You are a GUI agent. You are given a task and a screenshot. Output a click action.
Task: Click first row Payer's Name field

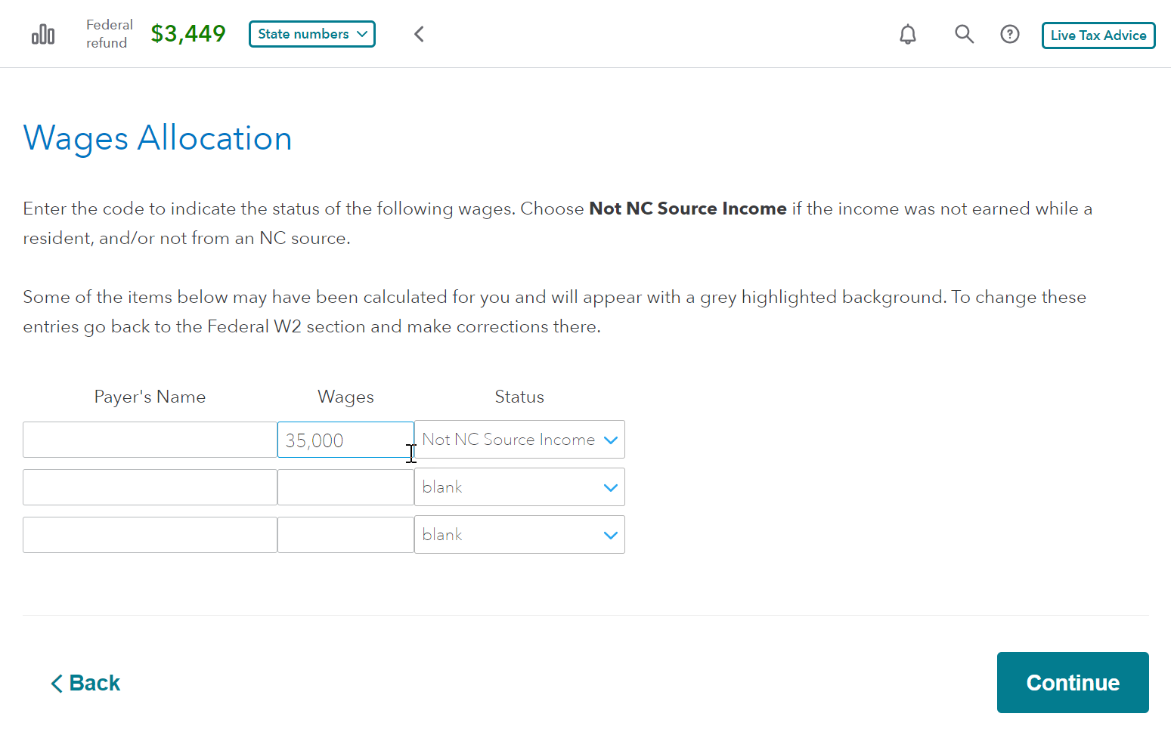click(150, 440)
